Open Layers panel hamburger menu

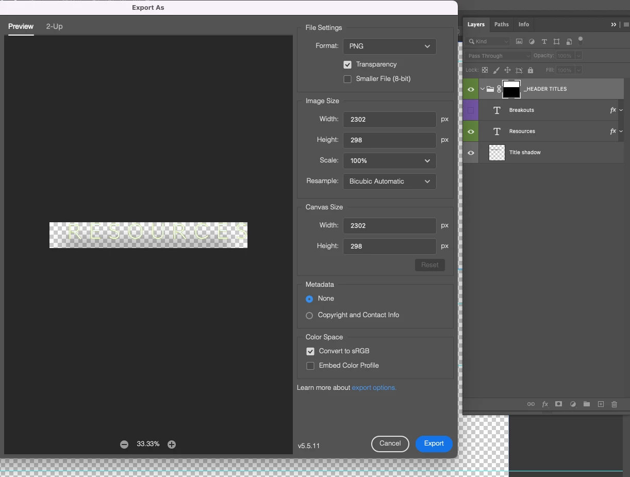click(626, 24)
